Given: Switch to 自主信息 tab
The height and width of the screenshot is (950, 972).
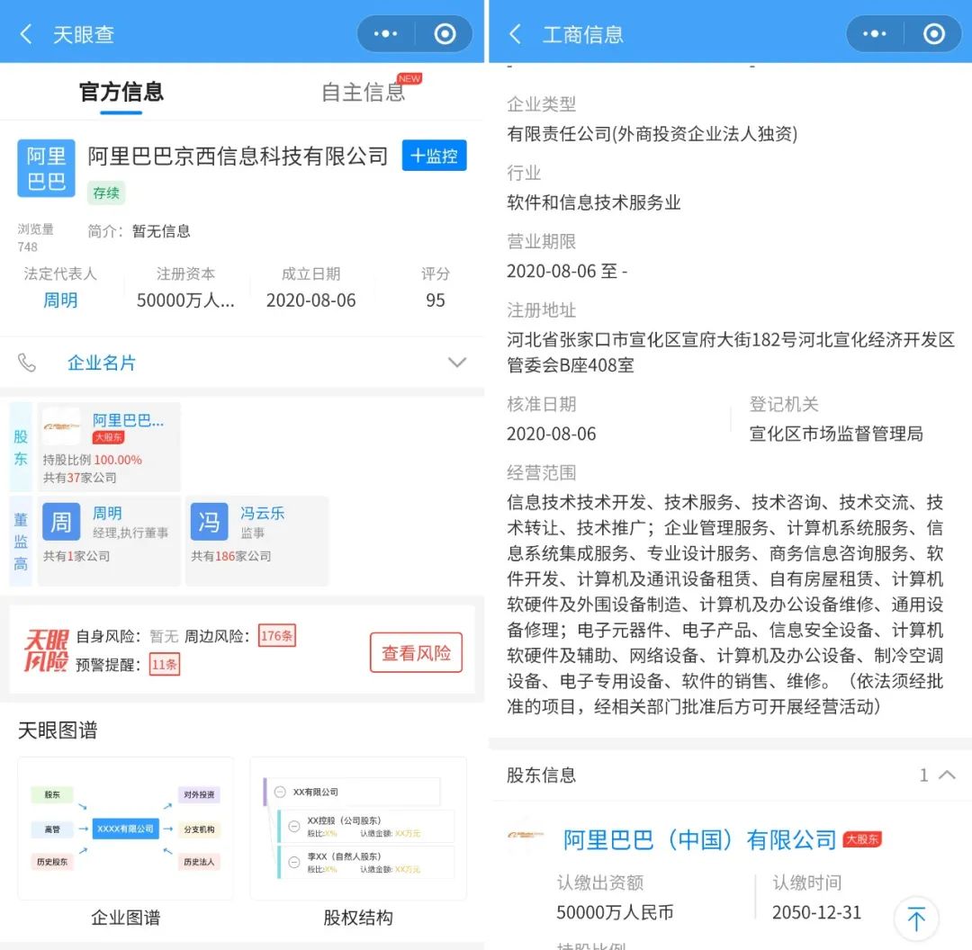Looking at the screenshot, I should tap(364, 93).
